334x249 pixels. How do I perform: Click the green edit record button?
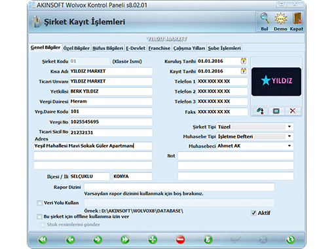coord(208,240)
